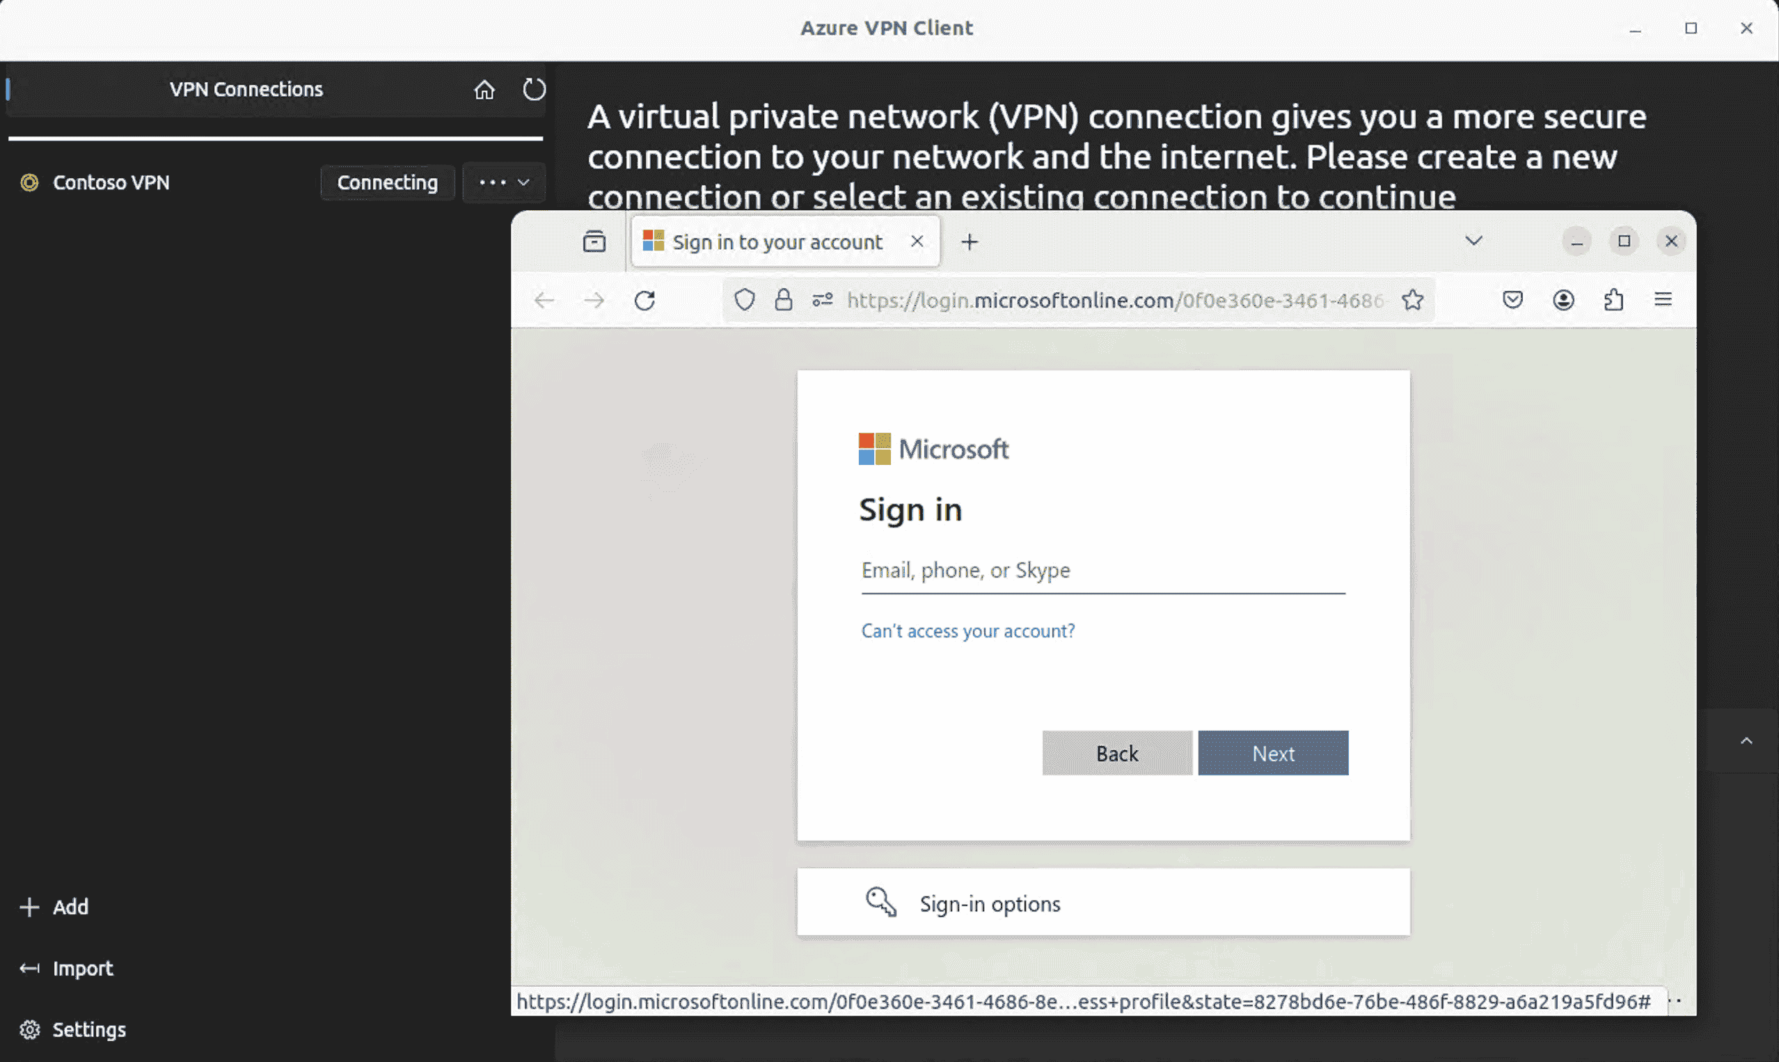Open the Firefox hamburger application menu
Image resolution: width=1779 pixels, height=1062 pixels.
coord(1663,299)
